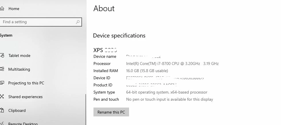Image resolution: width=281 pixels, height=125 pixels.
Task: Click the Multitasking icon
Action: [2, 69]
